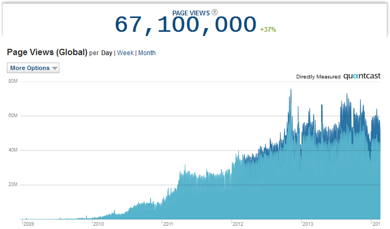Click the Directly Measured label

coord(318,77)
